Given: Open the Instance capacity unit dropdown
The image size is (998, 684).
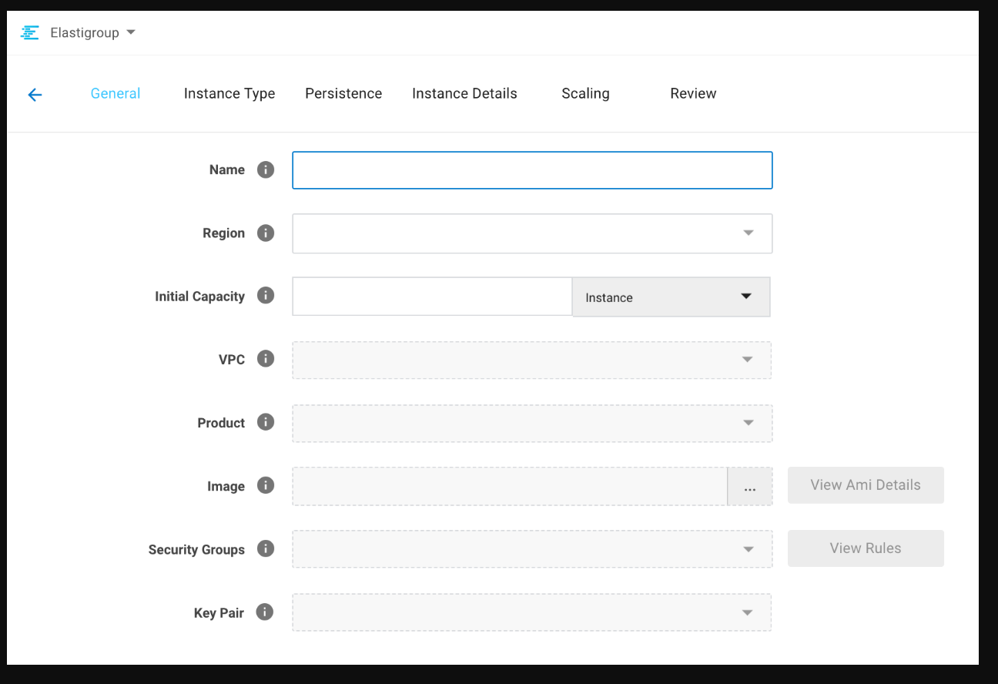Looking at the screenshot, I should (671, 297).
